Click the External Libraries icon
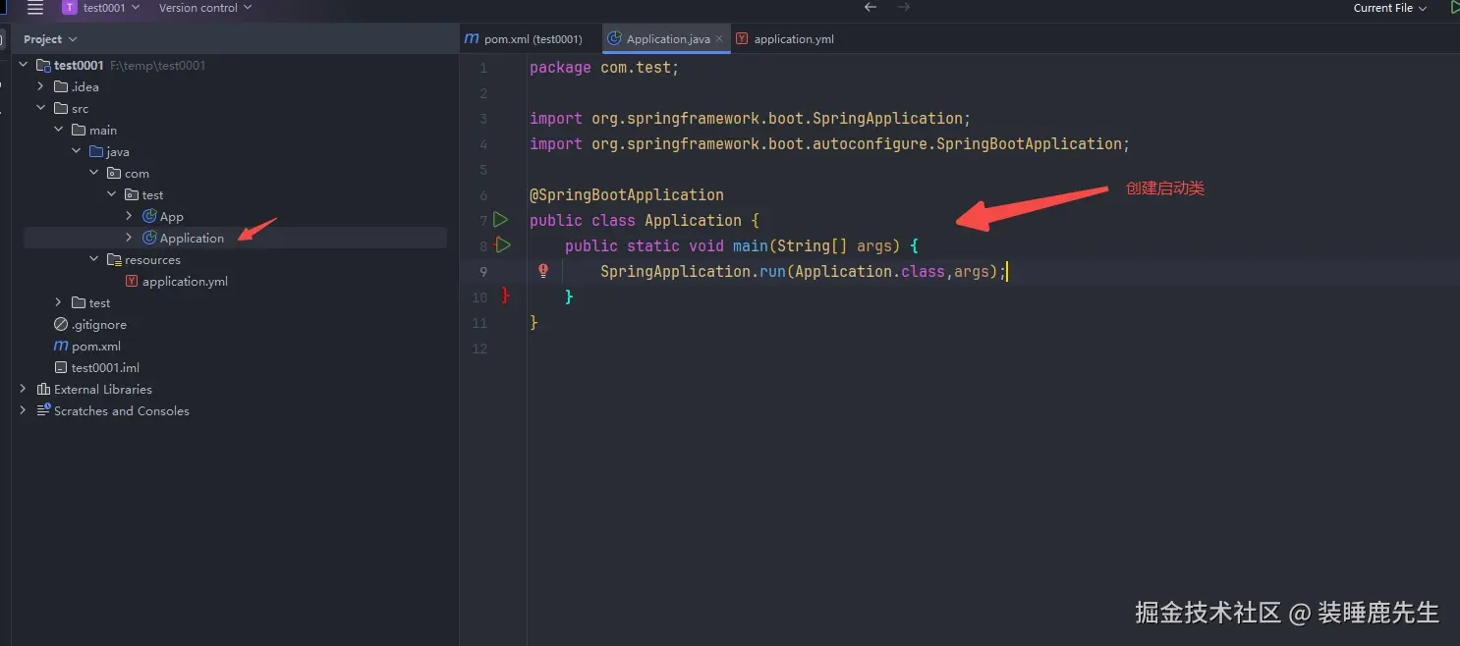Screen dimensions: 1460x646 pyautogui.click(x=43, y=390)
